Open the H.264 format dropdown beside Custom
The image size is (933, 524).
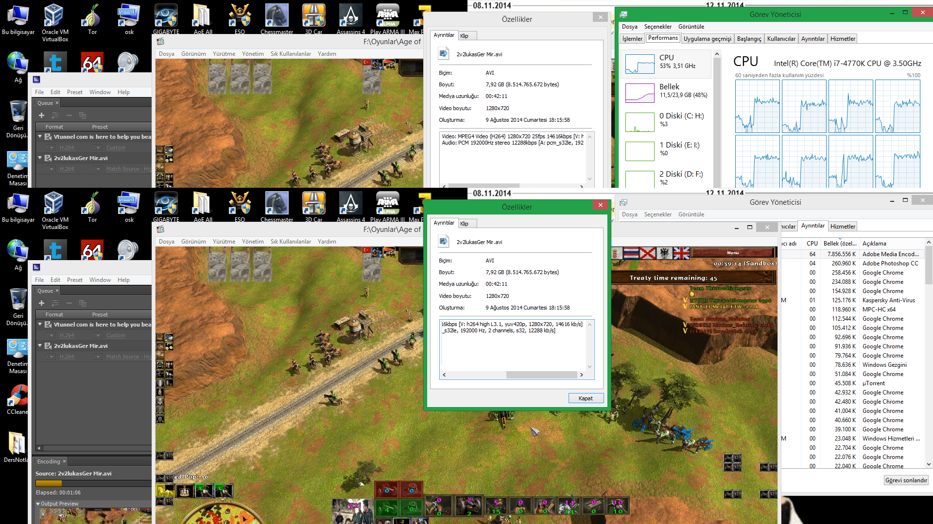coord(51,335)
